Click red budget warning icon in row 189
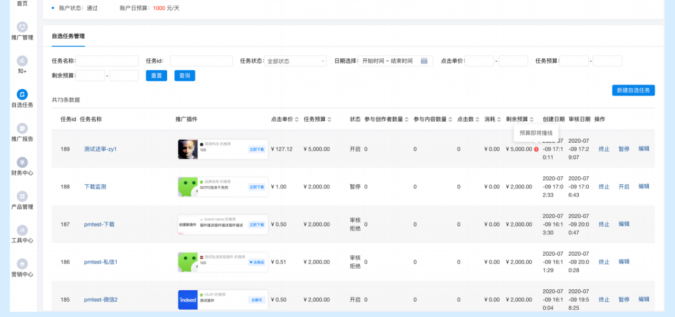Viewport: 675px width, 317px height. [x=536, y=149]
